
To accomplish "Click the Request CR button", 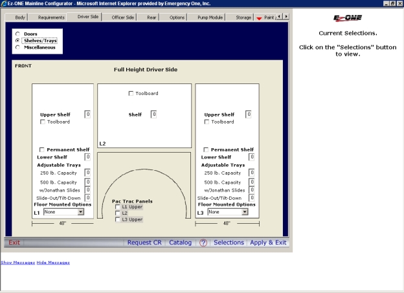I will (x=144, y=243).
